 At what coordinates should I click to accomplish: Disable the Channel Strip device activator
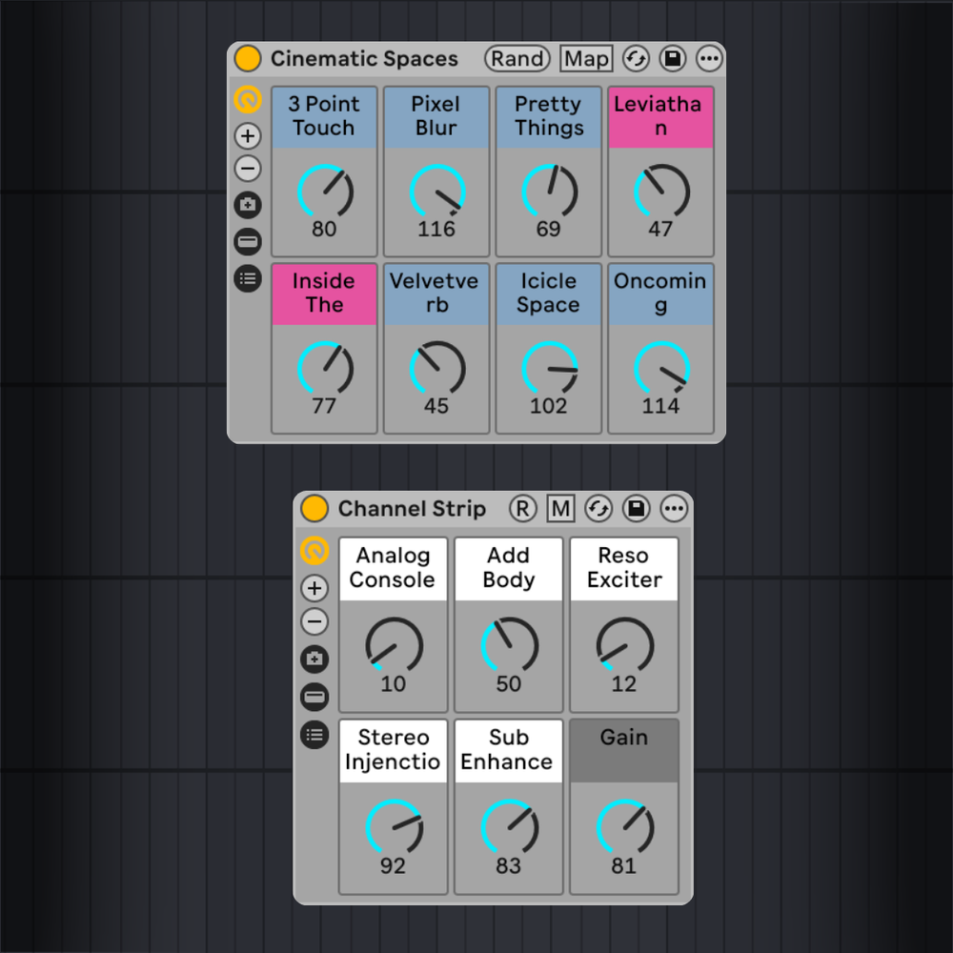(314, 508)
